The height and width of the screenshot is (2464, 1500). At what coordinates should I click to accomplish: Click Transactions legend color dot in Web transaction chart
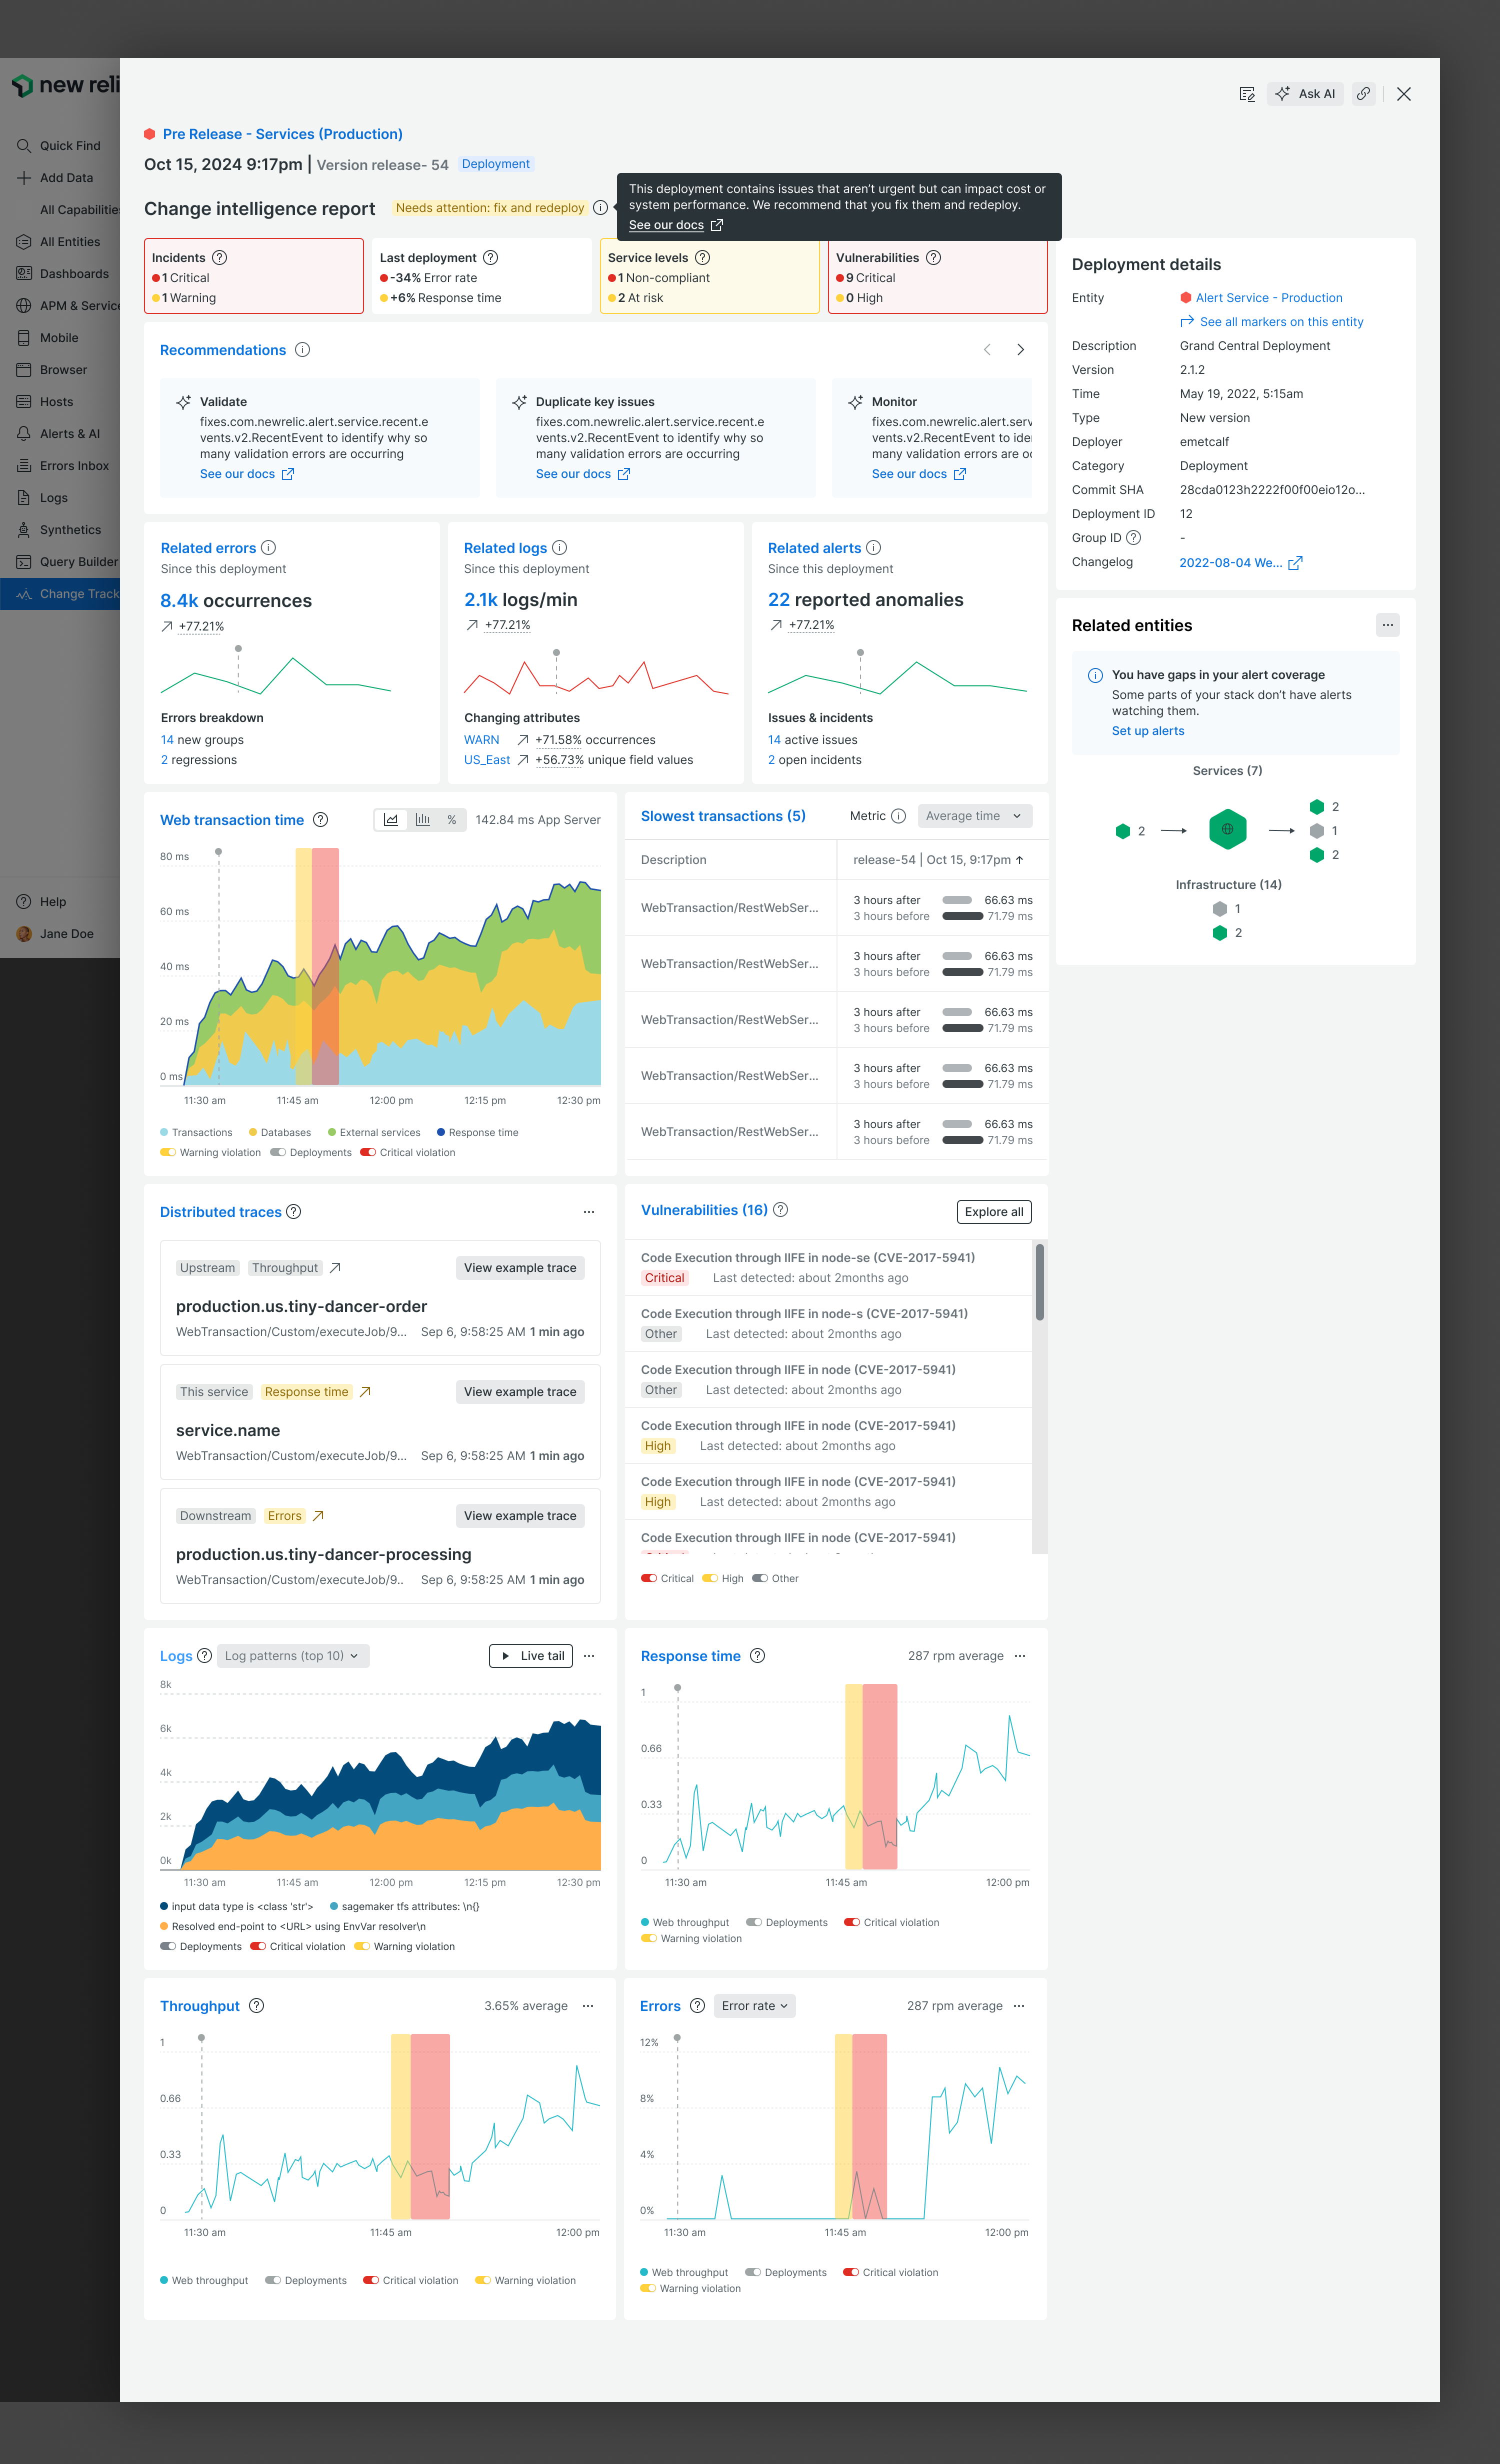pos(164,1133)
